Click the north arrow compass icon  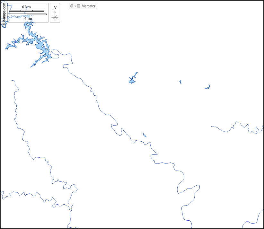(x=55, y=13)
